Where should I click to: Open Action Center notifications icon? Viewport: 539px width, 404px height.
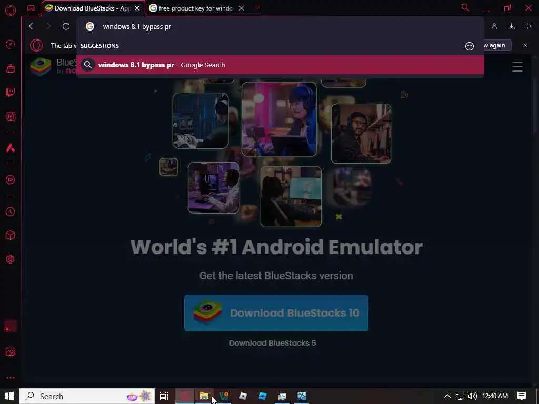[522, 396]
